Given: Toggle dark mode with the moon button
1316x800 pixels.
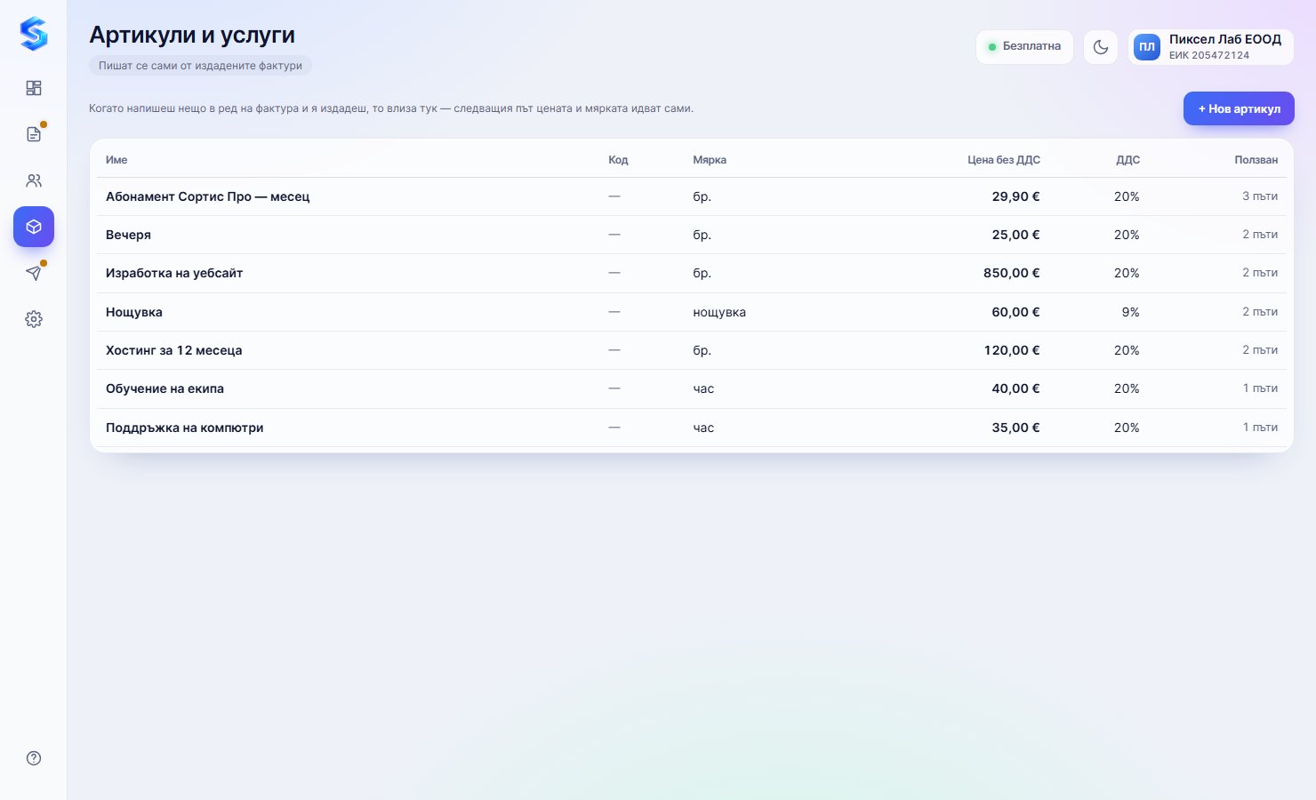Looking at the screenshot, I should (1101, 47).
